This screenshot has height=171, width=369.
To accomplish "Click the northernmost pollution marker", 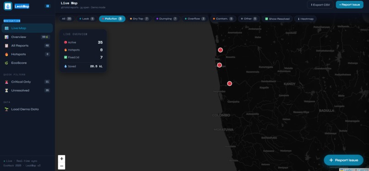I will (x=220, y=50).
